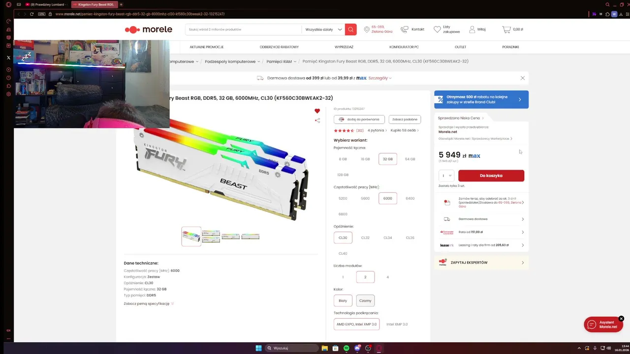Open the sidebar history clock icon

8,78
